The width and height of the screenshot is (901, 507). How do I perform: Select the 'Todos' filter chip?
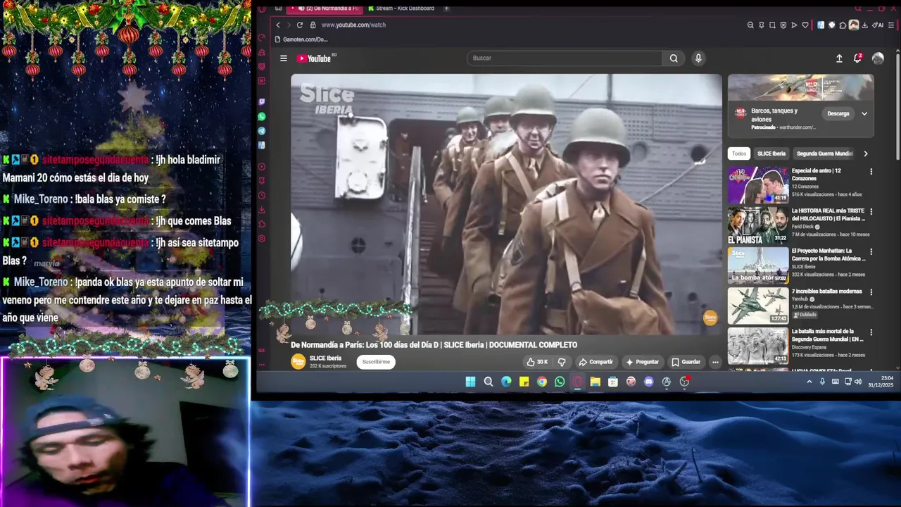pos(739,154)
